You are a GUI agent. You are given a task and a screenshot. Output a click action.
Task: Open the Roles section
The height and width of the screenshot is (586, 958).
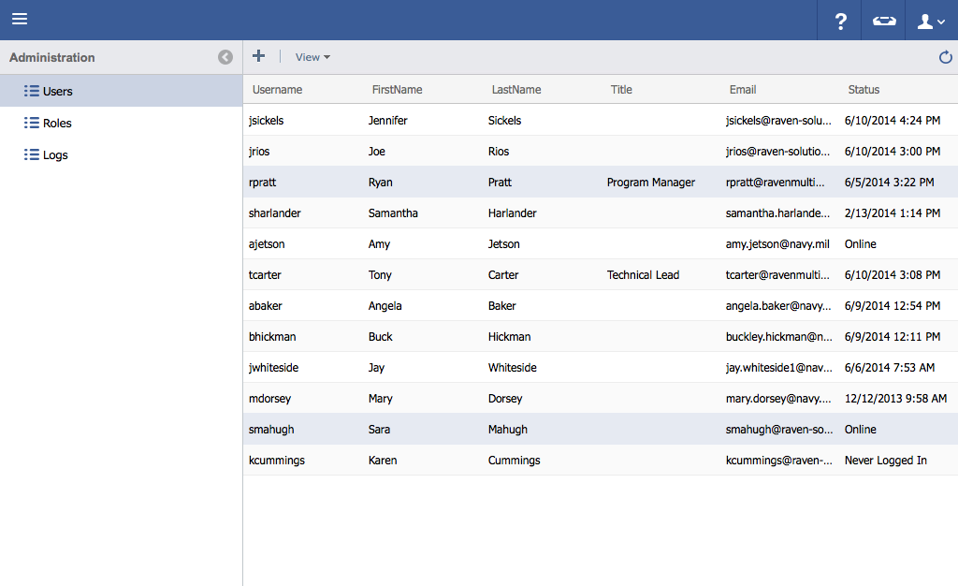[x=57, y=123]
